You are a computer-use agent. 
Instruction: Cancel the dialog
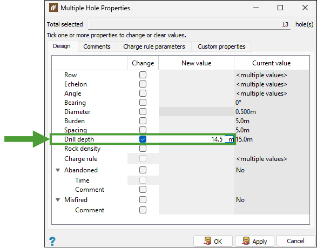(x=295, y=241)
